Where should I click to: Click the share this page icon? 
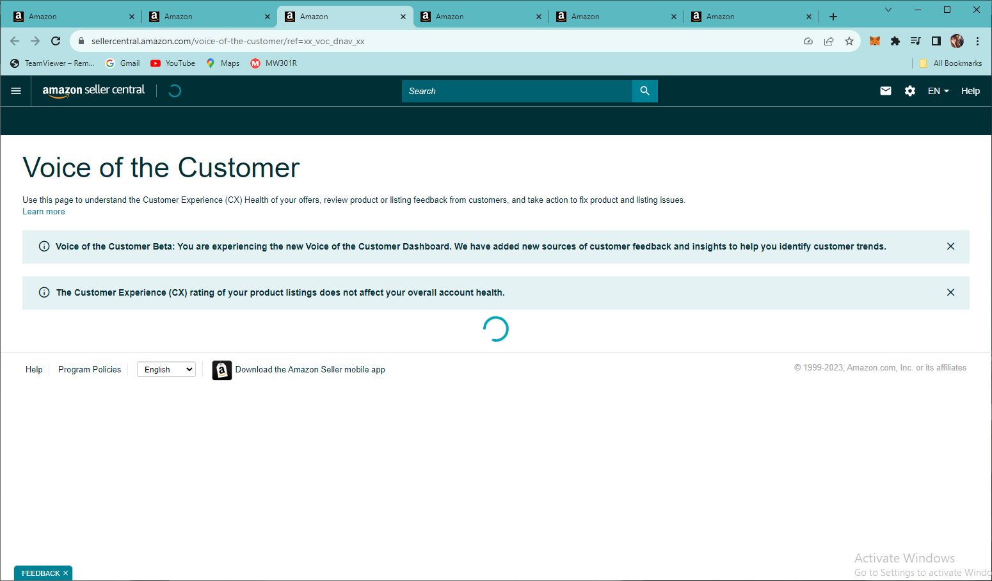click(829, 41)
